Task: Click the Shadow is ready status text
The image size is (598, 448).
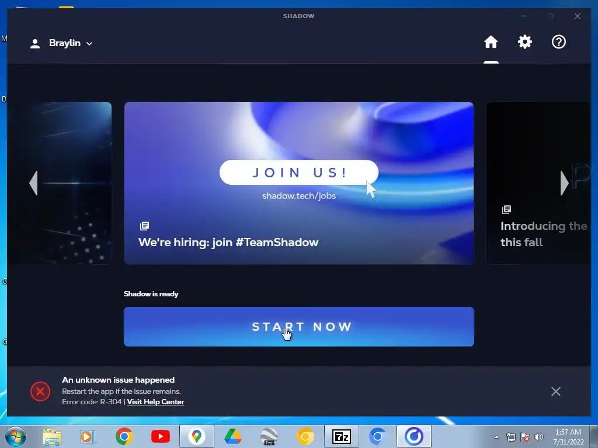Action: 151,294
